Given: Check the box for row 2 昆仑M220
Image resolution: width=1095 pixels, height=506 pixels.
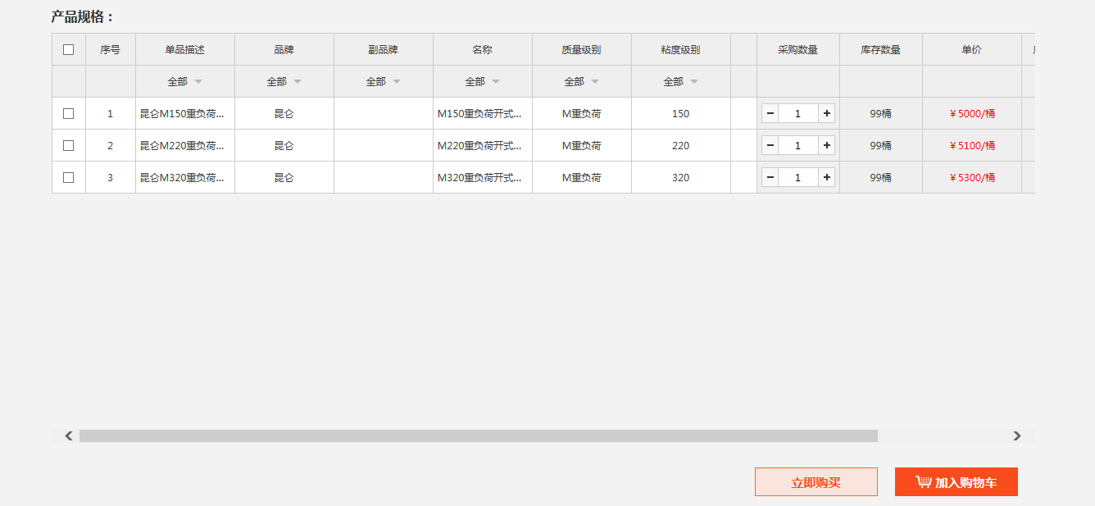Looking at the screenshot, I should tap(68, 145).
